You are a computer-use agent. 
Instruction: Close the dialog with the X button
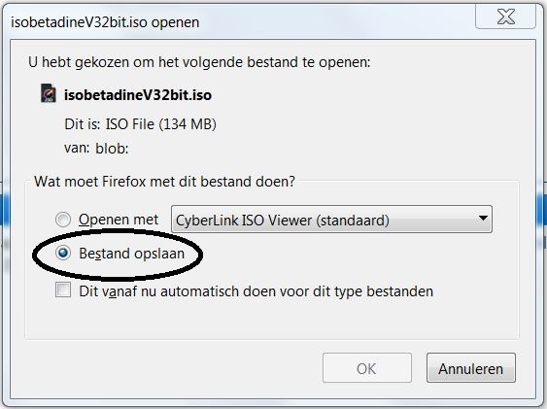tap(505, 17)
